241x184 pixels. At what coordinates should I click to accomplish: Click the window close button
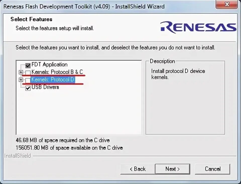click(x=227, y=4)
